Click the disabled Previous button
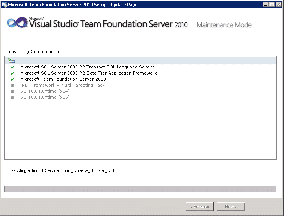 pyautogui.click(x=199, y=207)
